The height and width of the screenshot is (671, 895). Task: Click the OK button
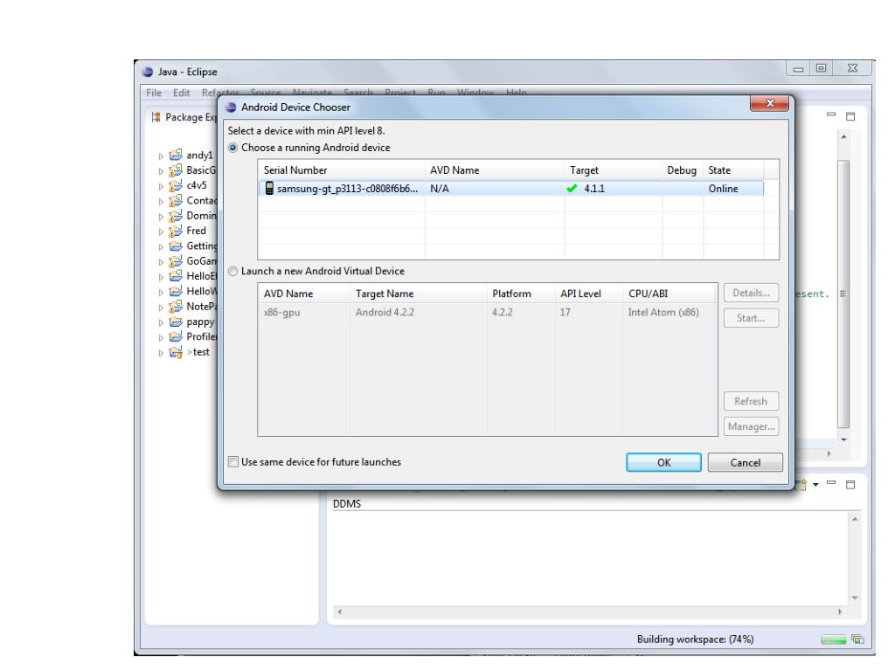(663, 463)
